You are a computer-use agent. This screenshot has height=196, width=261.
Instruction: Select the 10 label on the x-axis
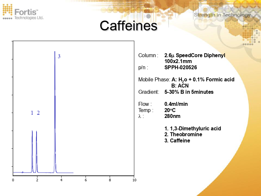(x=134, y=179)
